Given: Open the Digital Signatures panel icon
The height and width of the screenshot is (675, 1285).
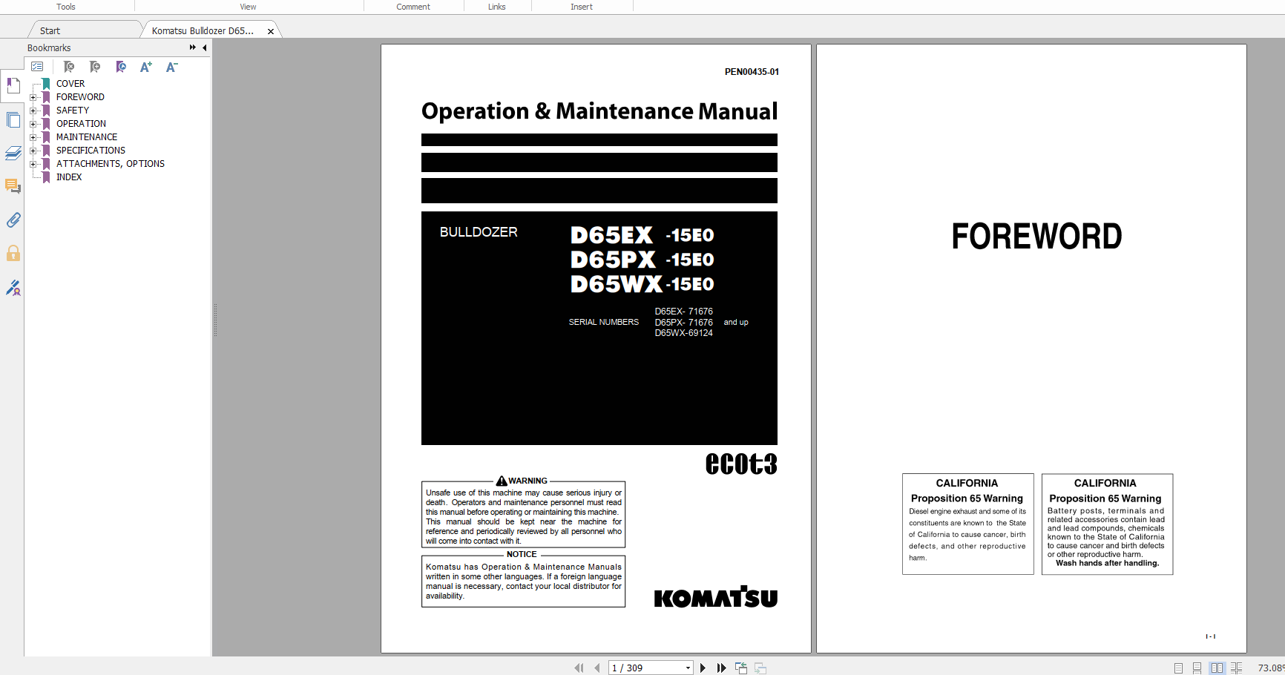Looking at the screenshot, I should (13, 287).
